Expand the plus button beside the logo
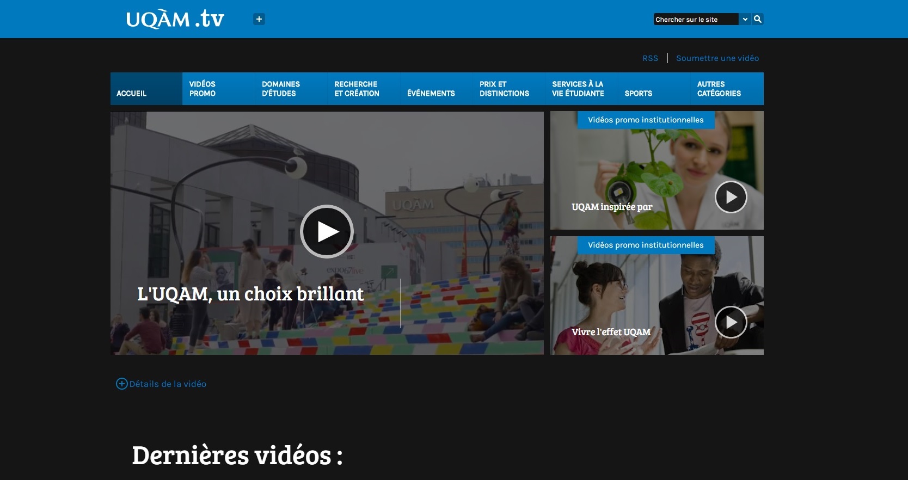This screenshot has width=908, height=480. (x=259, y=19)
